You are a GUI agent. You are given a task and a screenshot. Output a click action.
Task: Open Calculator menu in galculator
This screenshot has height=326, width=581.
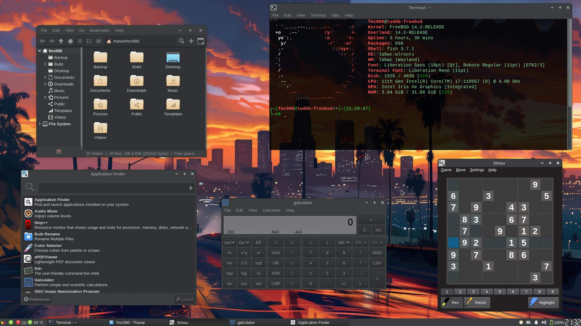(x=271, y=210)
